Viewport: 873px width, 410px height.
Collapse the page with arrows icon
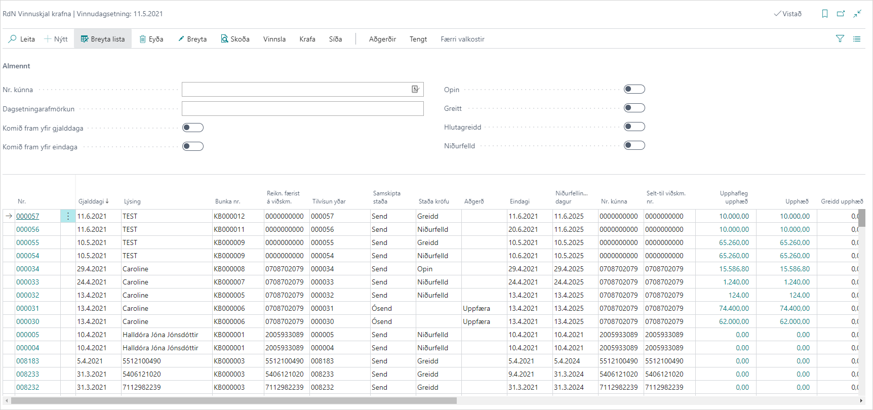857,14
